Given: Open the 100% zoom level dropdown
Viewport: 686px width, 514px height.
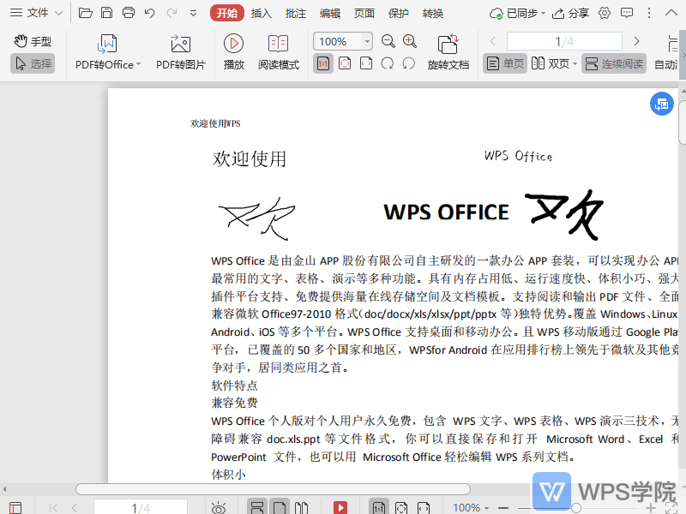Looking at the screenshot, I should click(x=368, y=41).
